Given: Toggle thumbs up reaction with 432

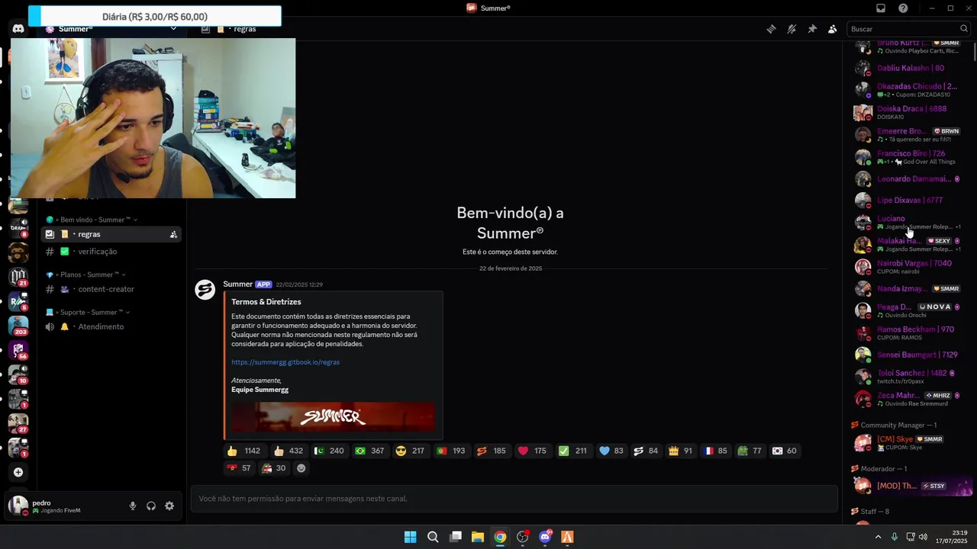Looking at the screenshot, I should pyautogui.click(x=289, y=451).
